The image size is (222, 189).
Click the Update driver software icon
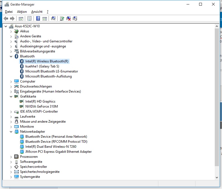point(62,18)
